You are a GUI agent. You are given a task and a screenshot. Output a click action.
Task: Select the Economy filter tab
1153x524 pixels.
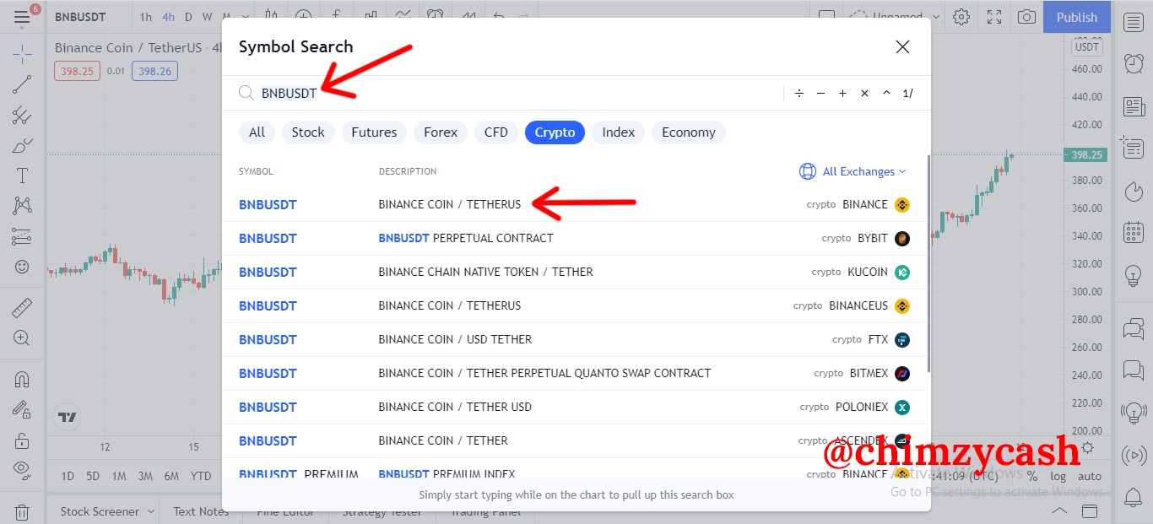coord(689,132)
